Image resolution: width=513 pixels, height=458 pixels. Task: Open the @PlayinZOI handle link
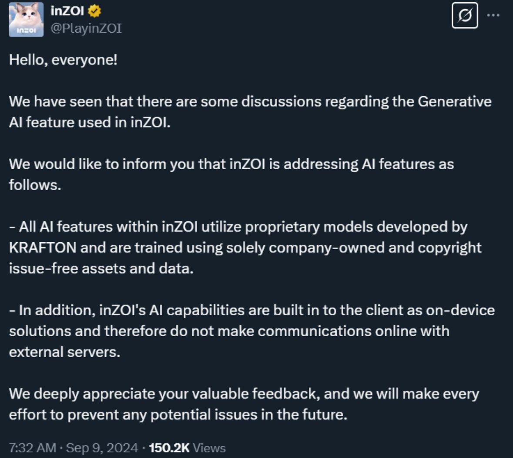pyautogui.click(x=86, y=28)
